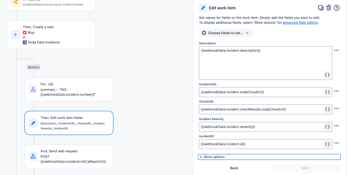
Task: Click smart value braces for incidentID
Action: (x=327, y=144)
